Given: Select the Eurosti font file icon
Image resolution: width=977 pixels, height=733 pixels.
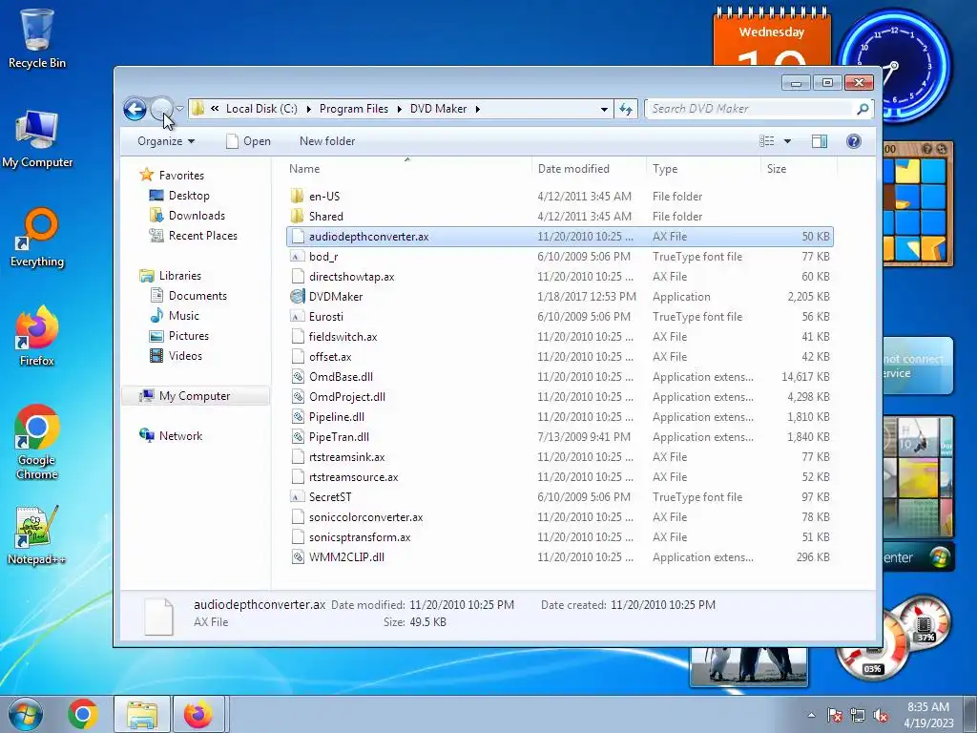Looking at the screenshot, I should tap(298, 317).
